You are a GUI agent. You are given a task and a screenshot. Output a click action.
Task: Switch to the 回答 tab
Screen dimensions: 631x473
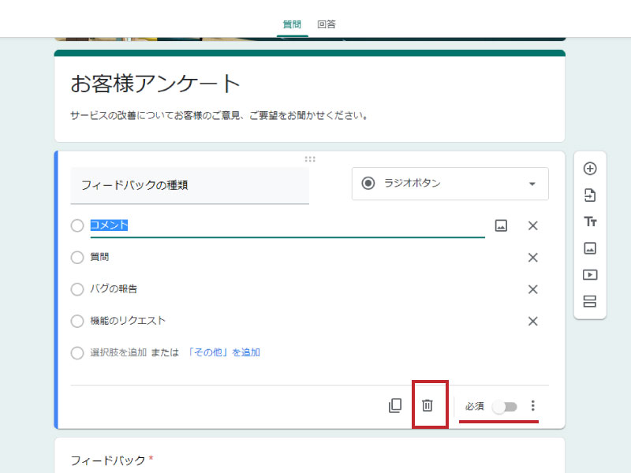coord(327,24)
